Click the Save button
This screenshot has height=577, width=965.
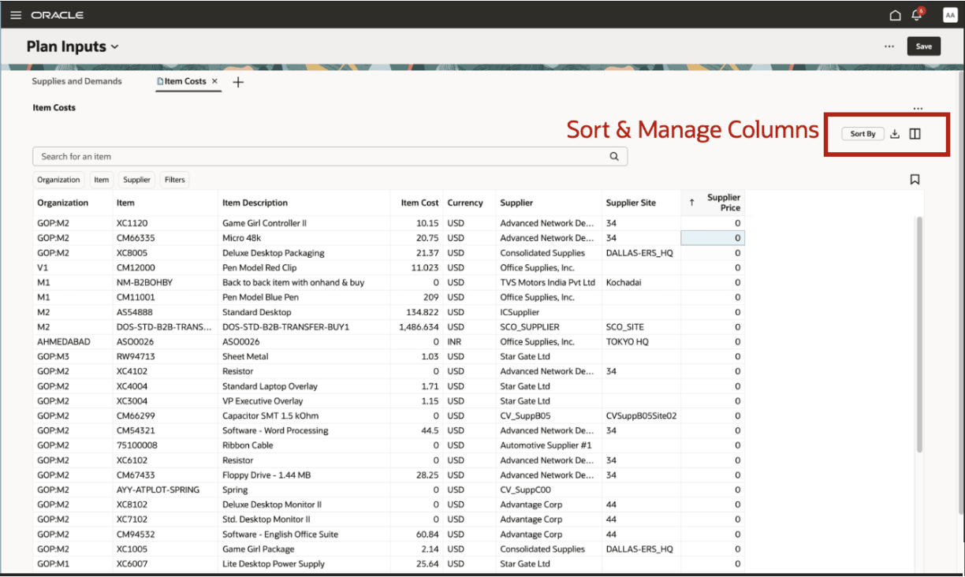[x=923, y=46]
